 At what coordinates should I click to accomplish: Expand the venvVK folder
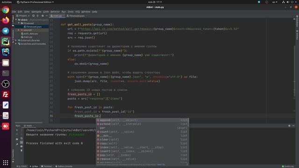pos(19,30)
